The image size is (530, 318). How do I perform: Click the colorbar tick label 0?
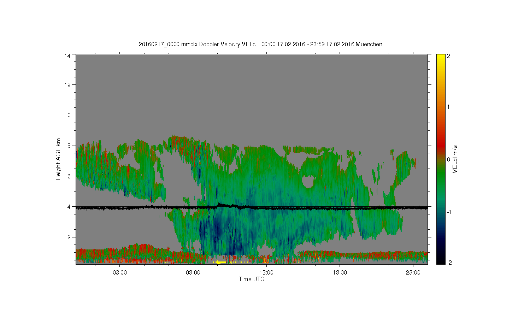[449, 159]
